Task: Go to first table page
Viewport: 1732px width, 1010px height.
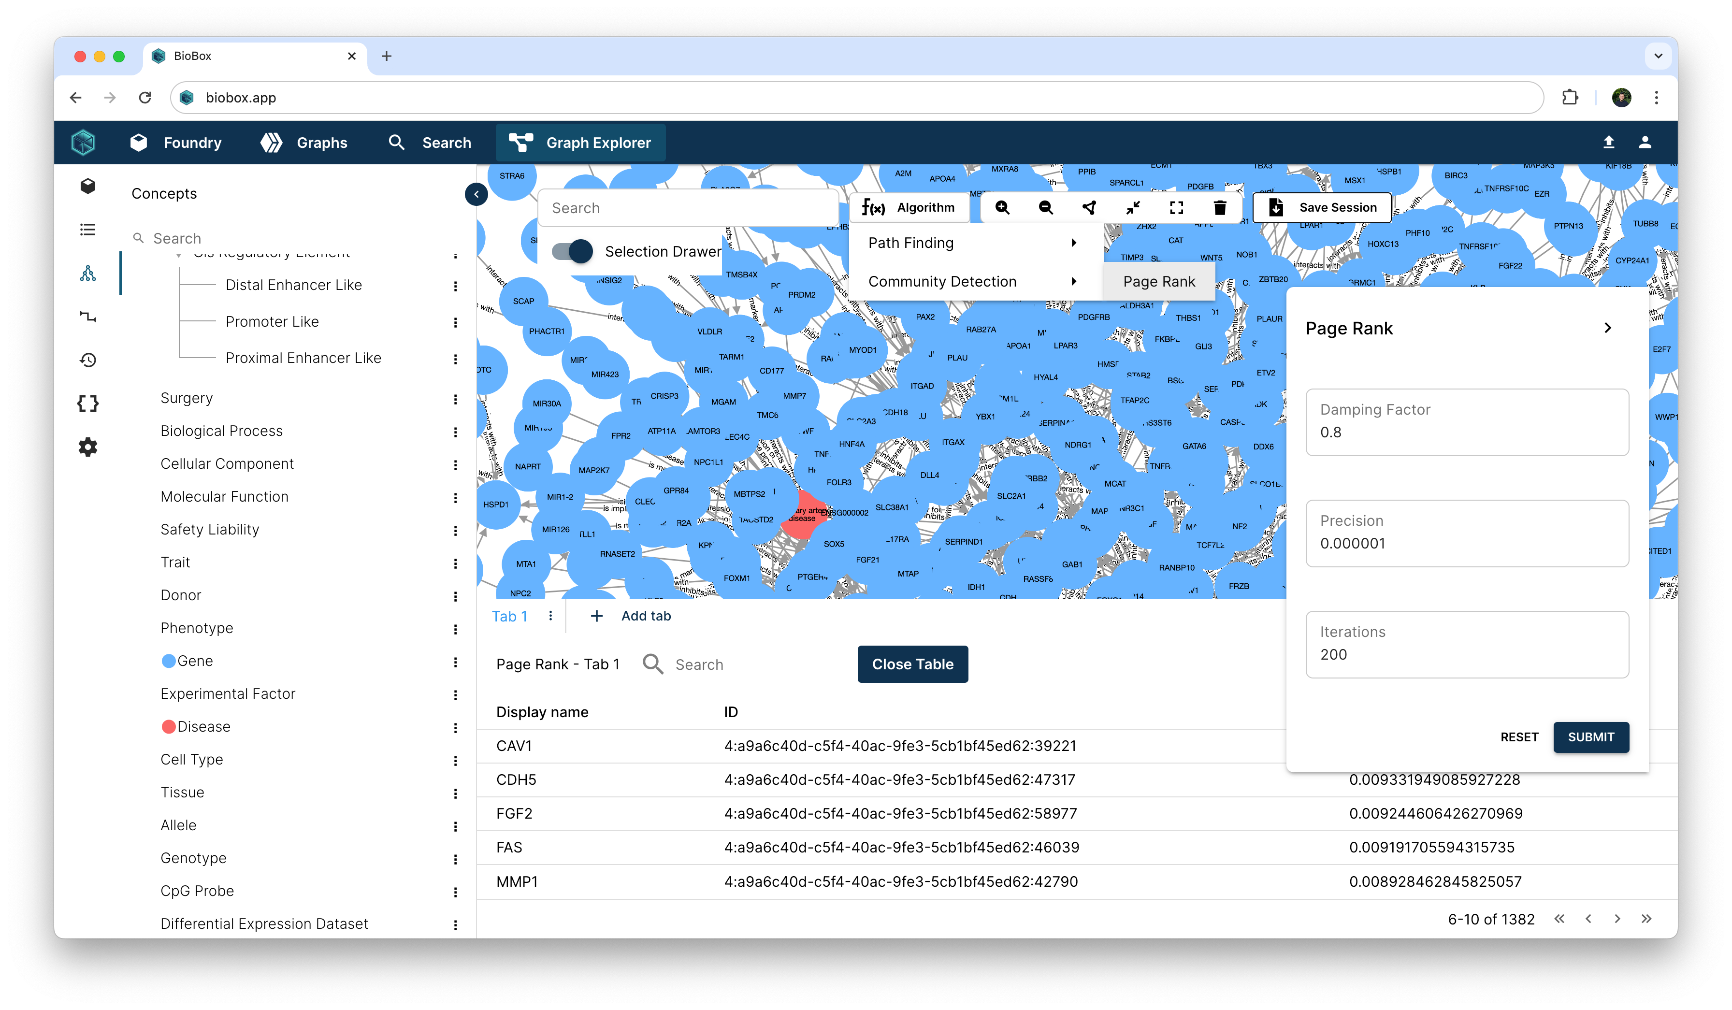Action: click(1559, 919)
